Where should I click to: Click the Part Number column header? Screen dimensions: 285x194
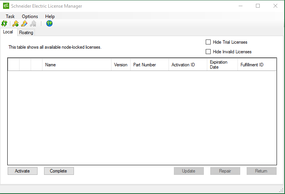pos(149,65)
